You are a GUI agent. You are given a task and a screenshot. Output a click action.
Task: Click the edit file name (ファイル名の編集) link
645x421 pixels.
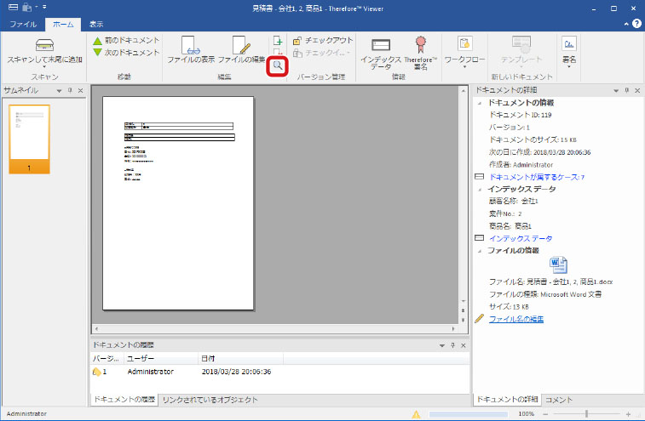tap(516, 319)
